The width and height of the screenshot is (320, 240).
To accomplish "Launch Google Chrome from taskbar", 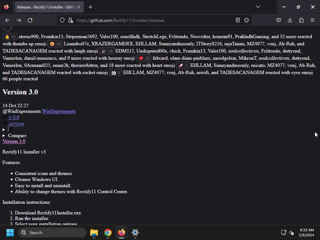I will 108,232.
